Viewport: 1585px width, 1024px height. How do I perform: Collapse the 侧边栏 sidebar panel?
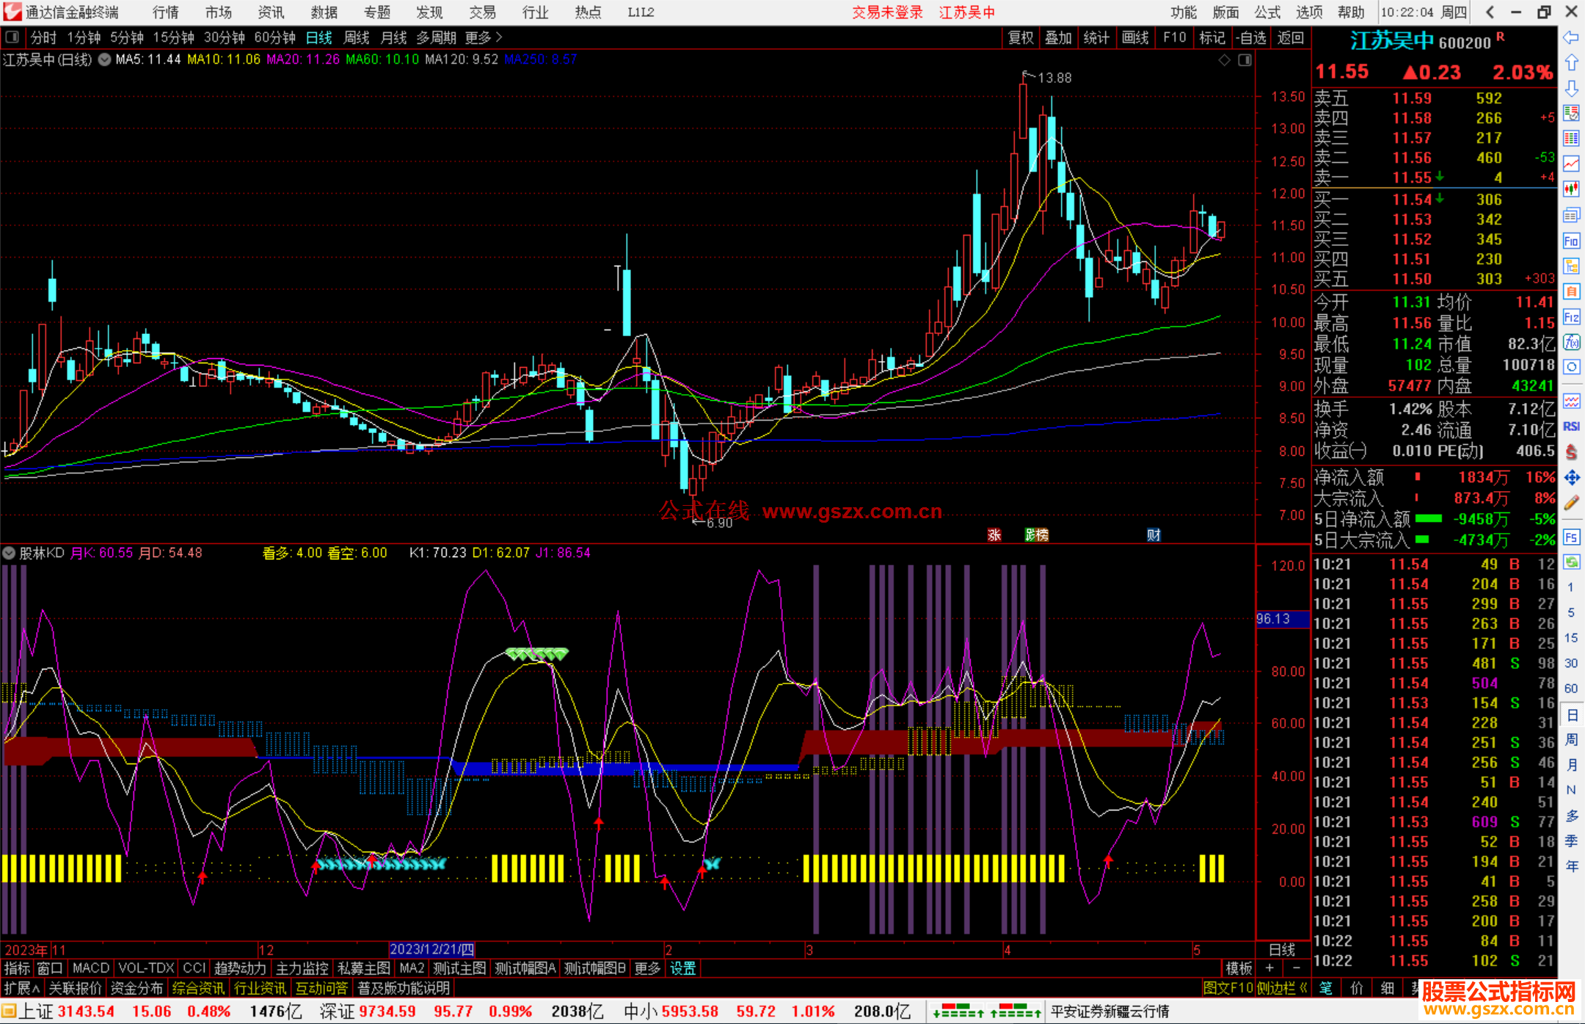tap(1281, 988)
